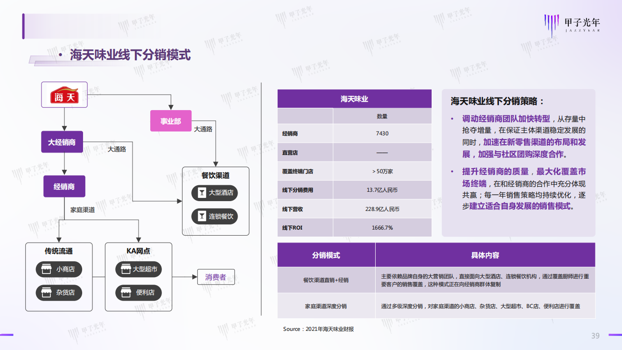Click the shop icon beside 便利店
The height and width of the screenshot is (350, 622).
tap(126, 293)
